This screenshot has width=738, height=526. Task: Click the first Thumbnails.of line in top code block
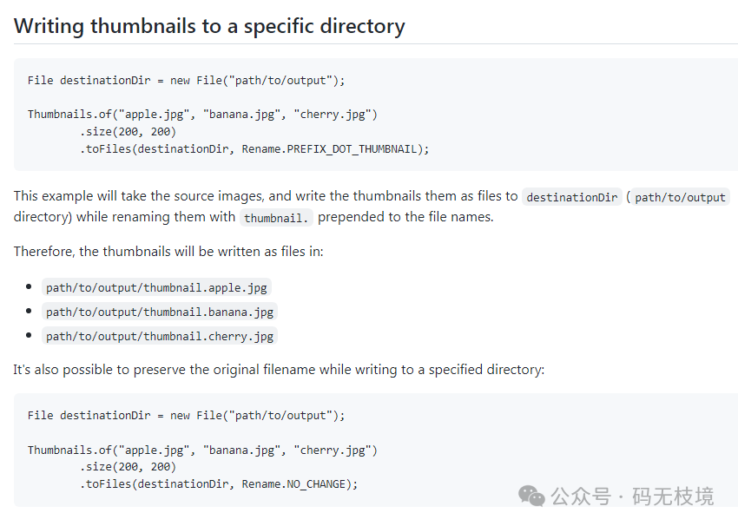(x=202, y=115)
